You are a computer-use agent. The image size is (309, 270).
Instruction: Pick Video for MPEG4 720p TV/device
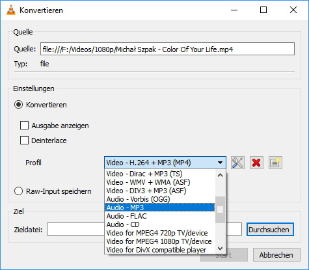coord(159,233)
